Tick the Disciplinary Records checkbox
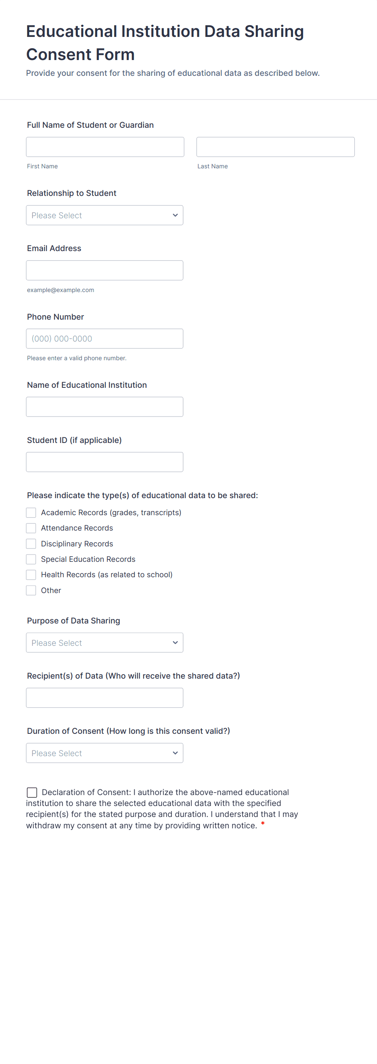The width and height of the screenshot is (377, 1064). click(31, 544)
